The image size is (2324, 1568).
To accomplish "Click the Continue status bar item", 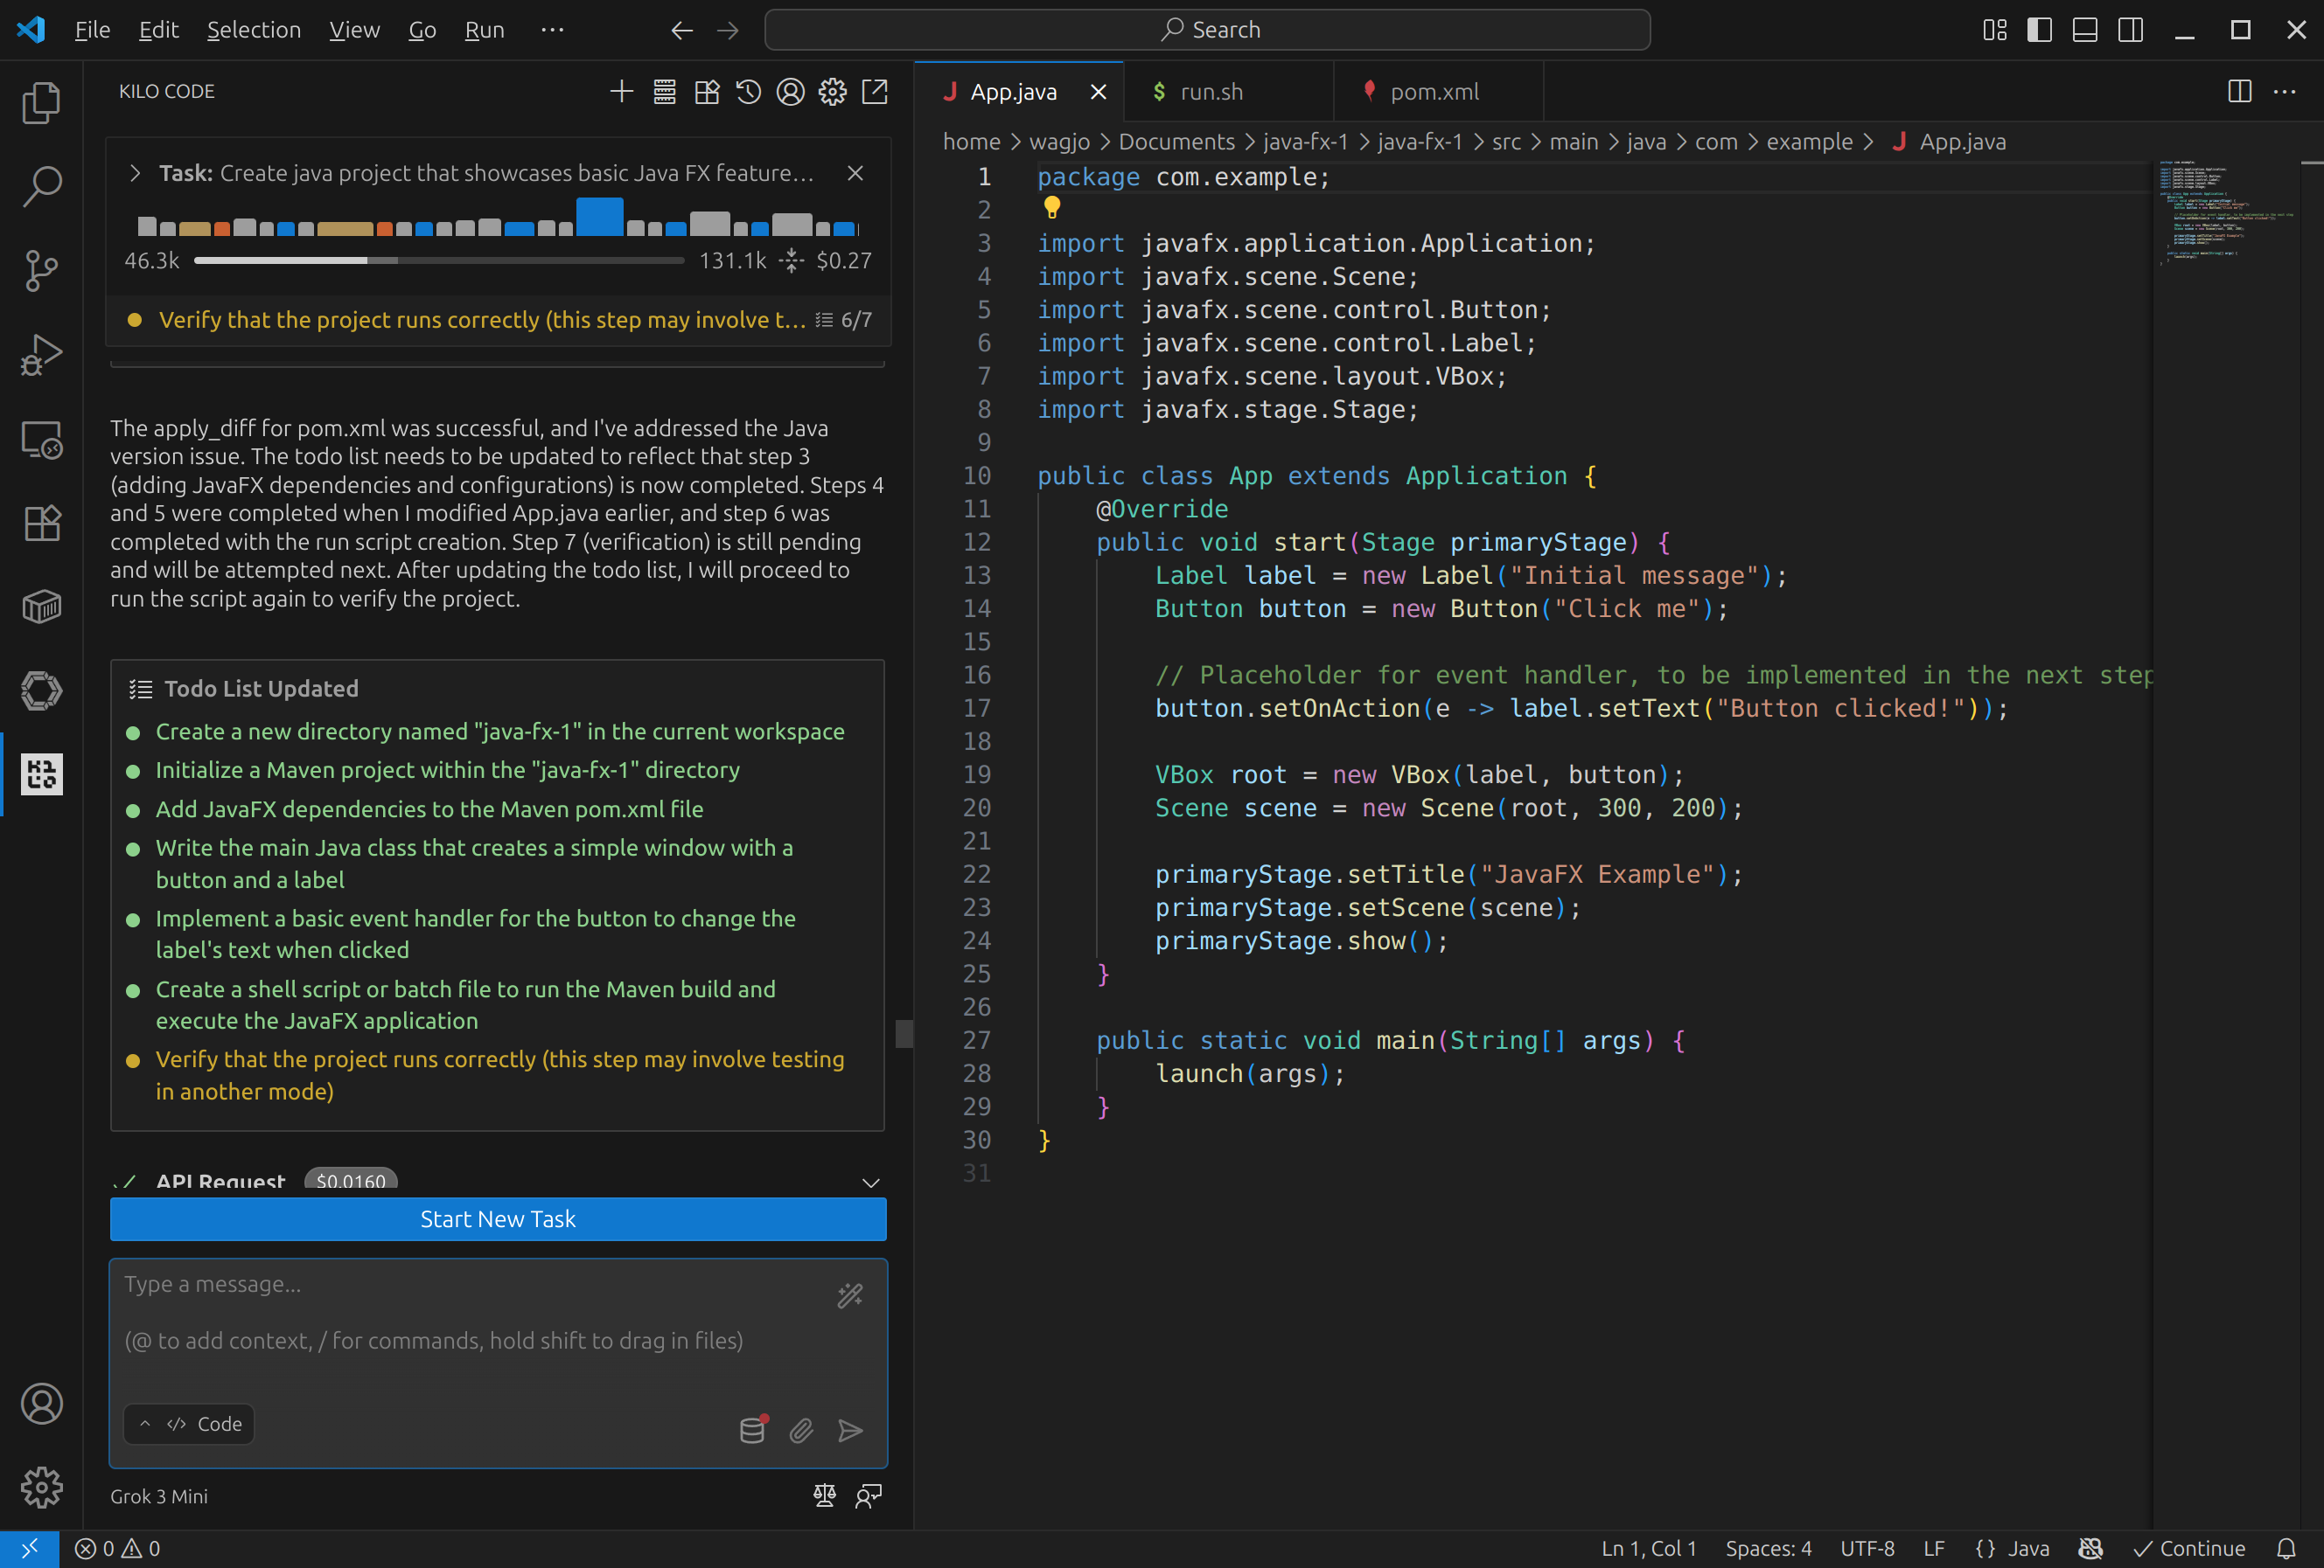I will 2190,1548.
